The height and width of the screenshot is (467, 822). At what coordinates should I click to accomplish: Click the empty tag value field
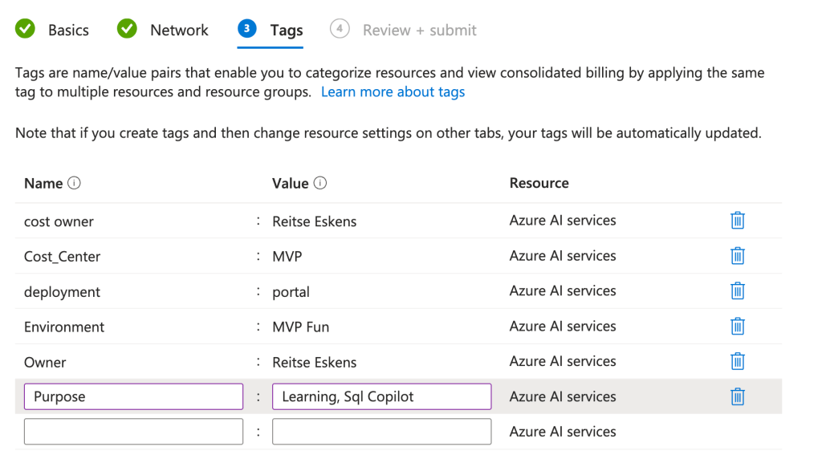(381, 432)
